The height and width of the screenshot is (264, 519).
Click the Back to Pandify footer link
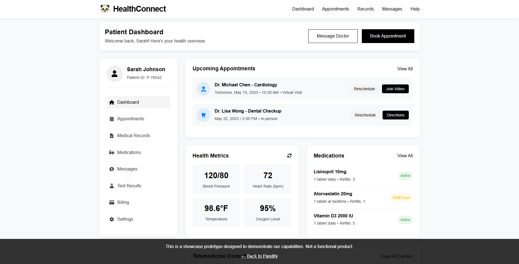click(x=259, y=256)
